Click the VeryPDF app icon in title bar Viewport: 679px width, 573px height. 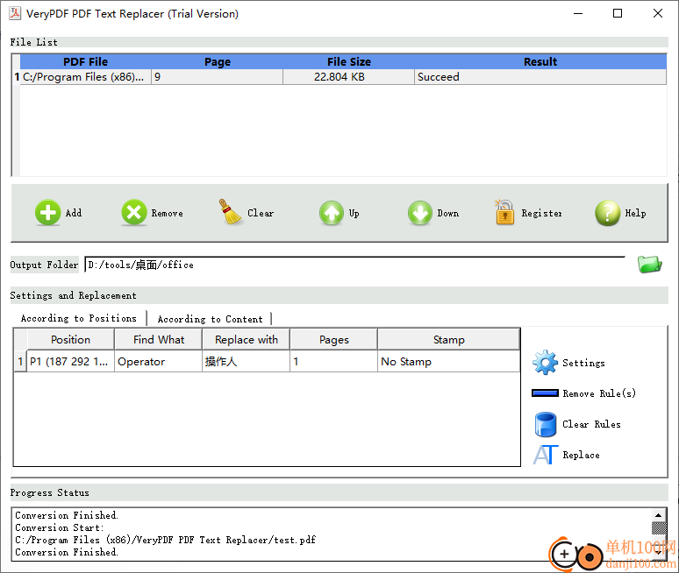[15, 13]
